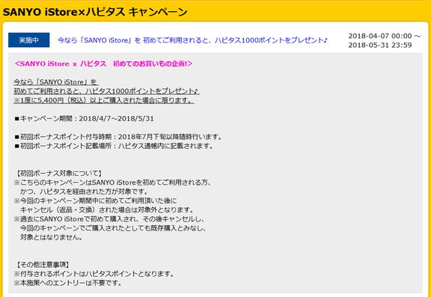Click underlined text 今なら「SANYO iStore」を
The height and width of the screenshot is (297, 431).
(x=56, y=82)
